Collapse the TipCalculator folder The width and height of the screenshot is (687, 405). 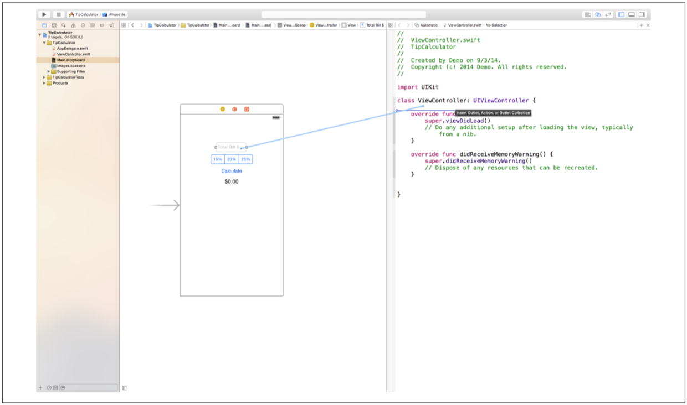(44, 43)
